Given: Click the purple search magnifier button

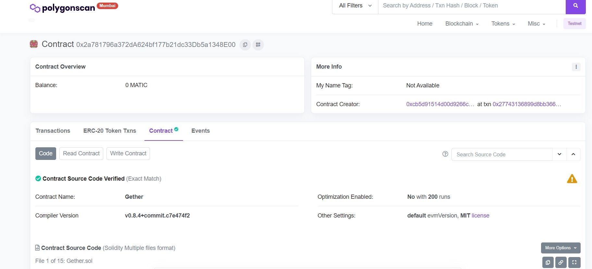Looking at the screenshot, I should (575, 6).
